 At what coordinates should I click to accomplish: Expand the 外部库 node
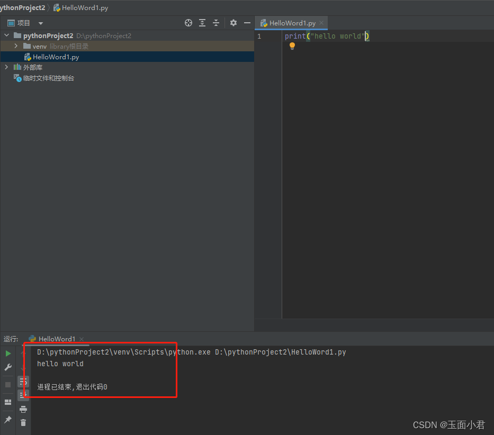click(6, 67)
